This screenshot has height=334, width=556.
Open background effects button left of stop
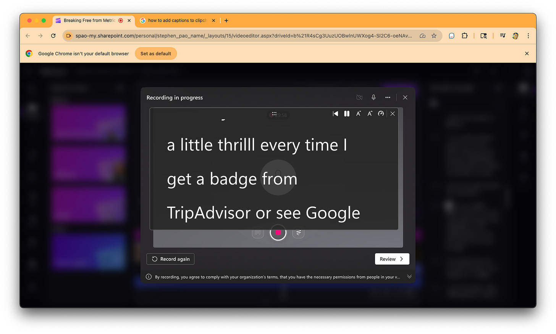(258, 233)
